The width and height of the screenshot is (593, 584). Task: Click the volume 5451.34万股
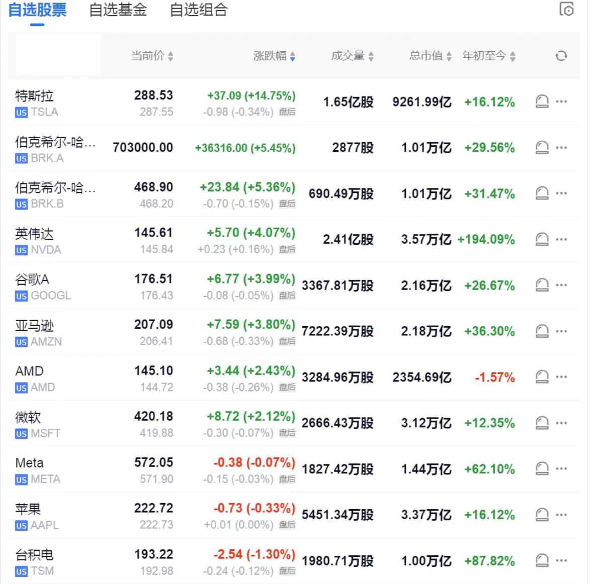click(337, 515)
